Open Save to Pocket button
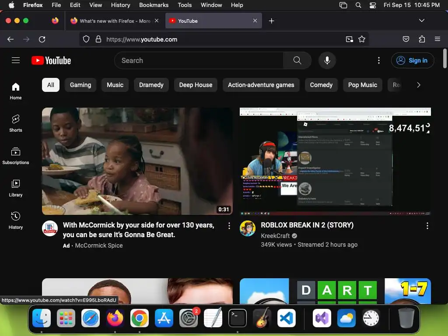This screenshot has height=336, width=448. [406, 39]
